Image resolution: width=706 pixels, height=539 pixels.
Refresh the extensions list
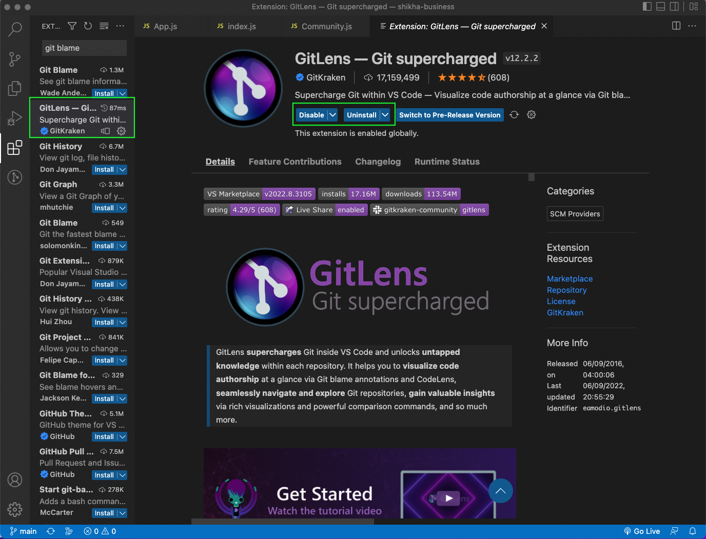pyautogui.click(x=88, y=26)
